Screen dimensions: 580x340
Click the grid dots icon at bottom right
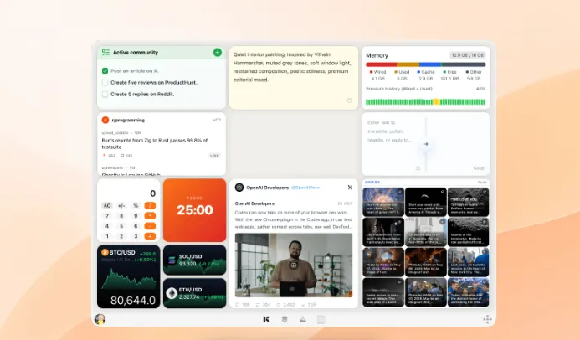[488, 319]
